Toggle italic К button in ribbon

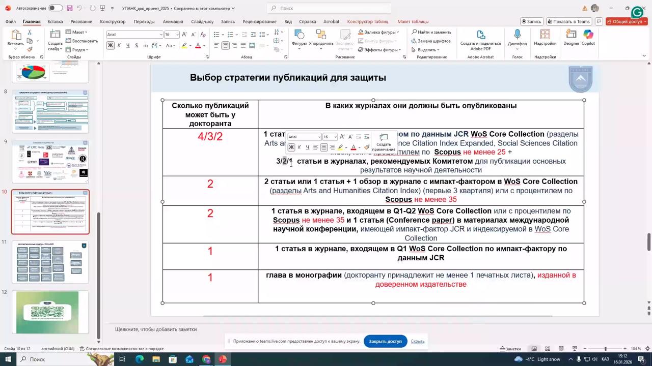[119, 46]
